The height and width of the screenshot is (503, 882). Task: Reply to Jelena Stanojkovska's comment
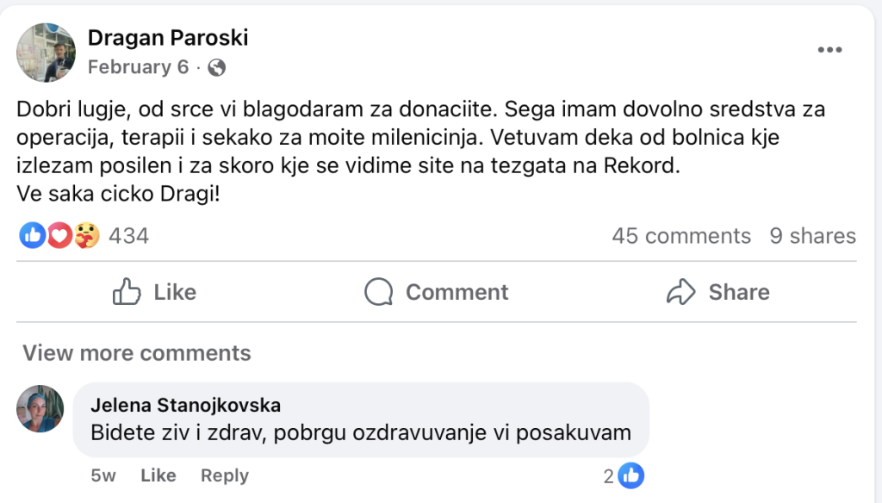(224, 475)
